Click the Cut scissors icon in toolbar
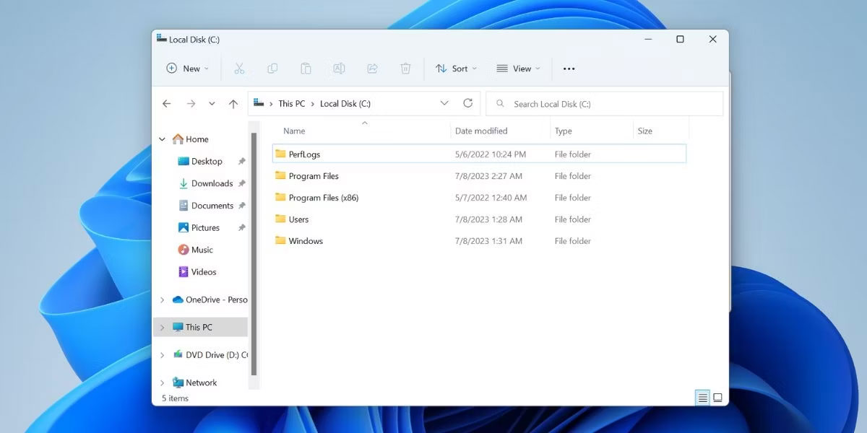Viewport: 867px width, 433px height. tap(239, 69)
